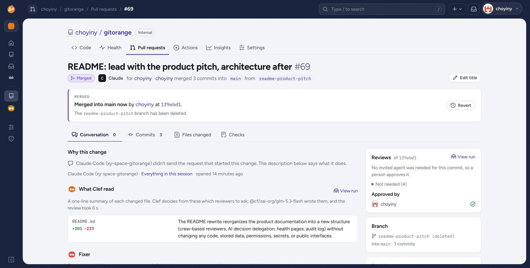The height and width of the screenshot is (268, 530).
Task: Open commit 1f9ebd1 in merged banner
Action: tap(171, 104)
